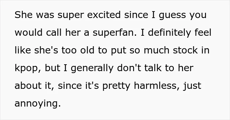This screenshot has height=120, width=230.
Task: Click the word "harmless" in the text
Action: coord(155,86)
